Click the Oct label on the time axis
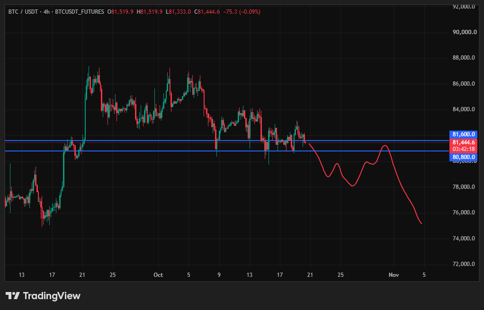Image resolution: width=484 pixels, height=310 pixels. (x=158, y=275)
